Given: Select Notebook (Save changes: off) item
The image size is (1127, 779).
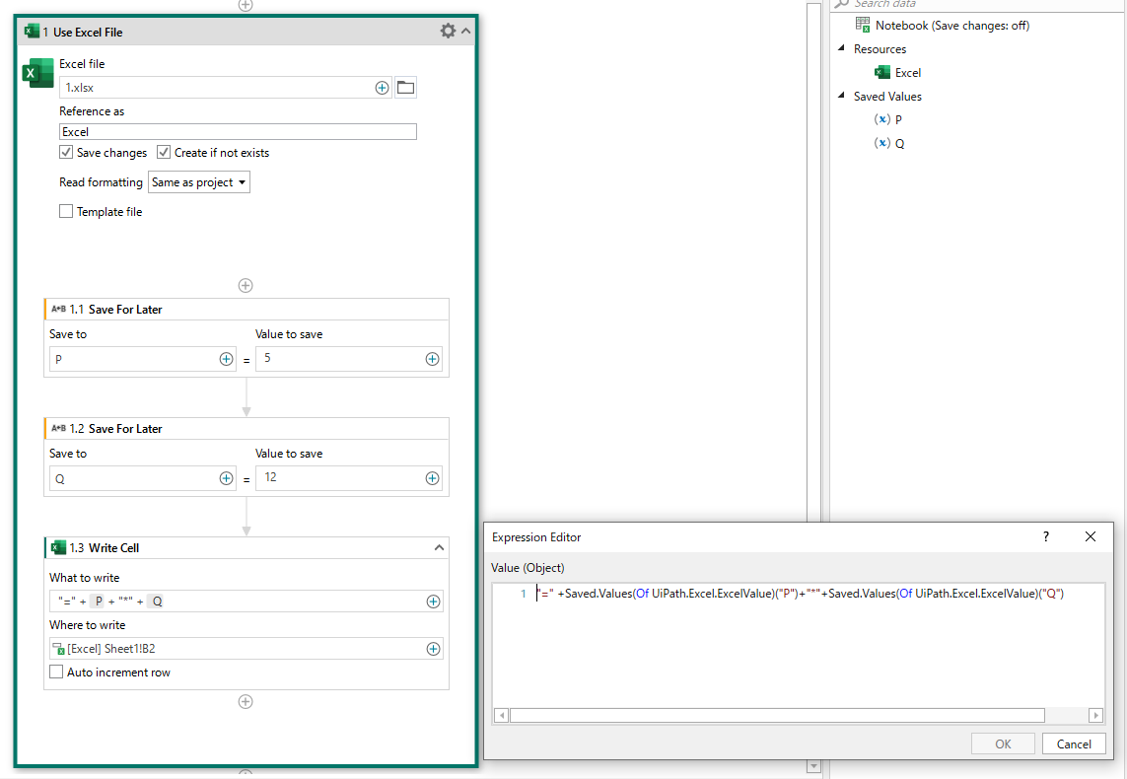Looking at the screenshot, I should click(x=943, y=26).
